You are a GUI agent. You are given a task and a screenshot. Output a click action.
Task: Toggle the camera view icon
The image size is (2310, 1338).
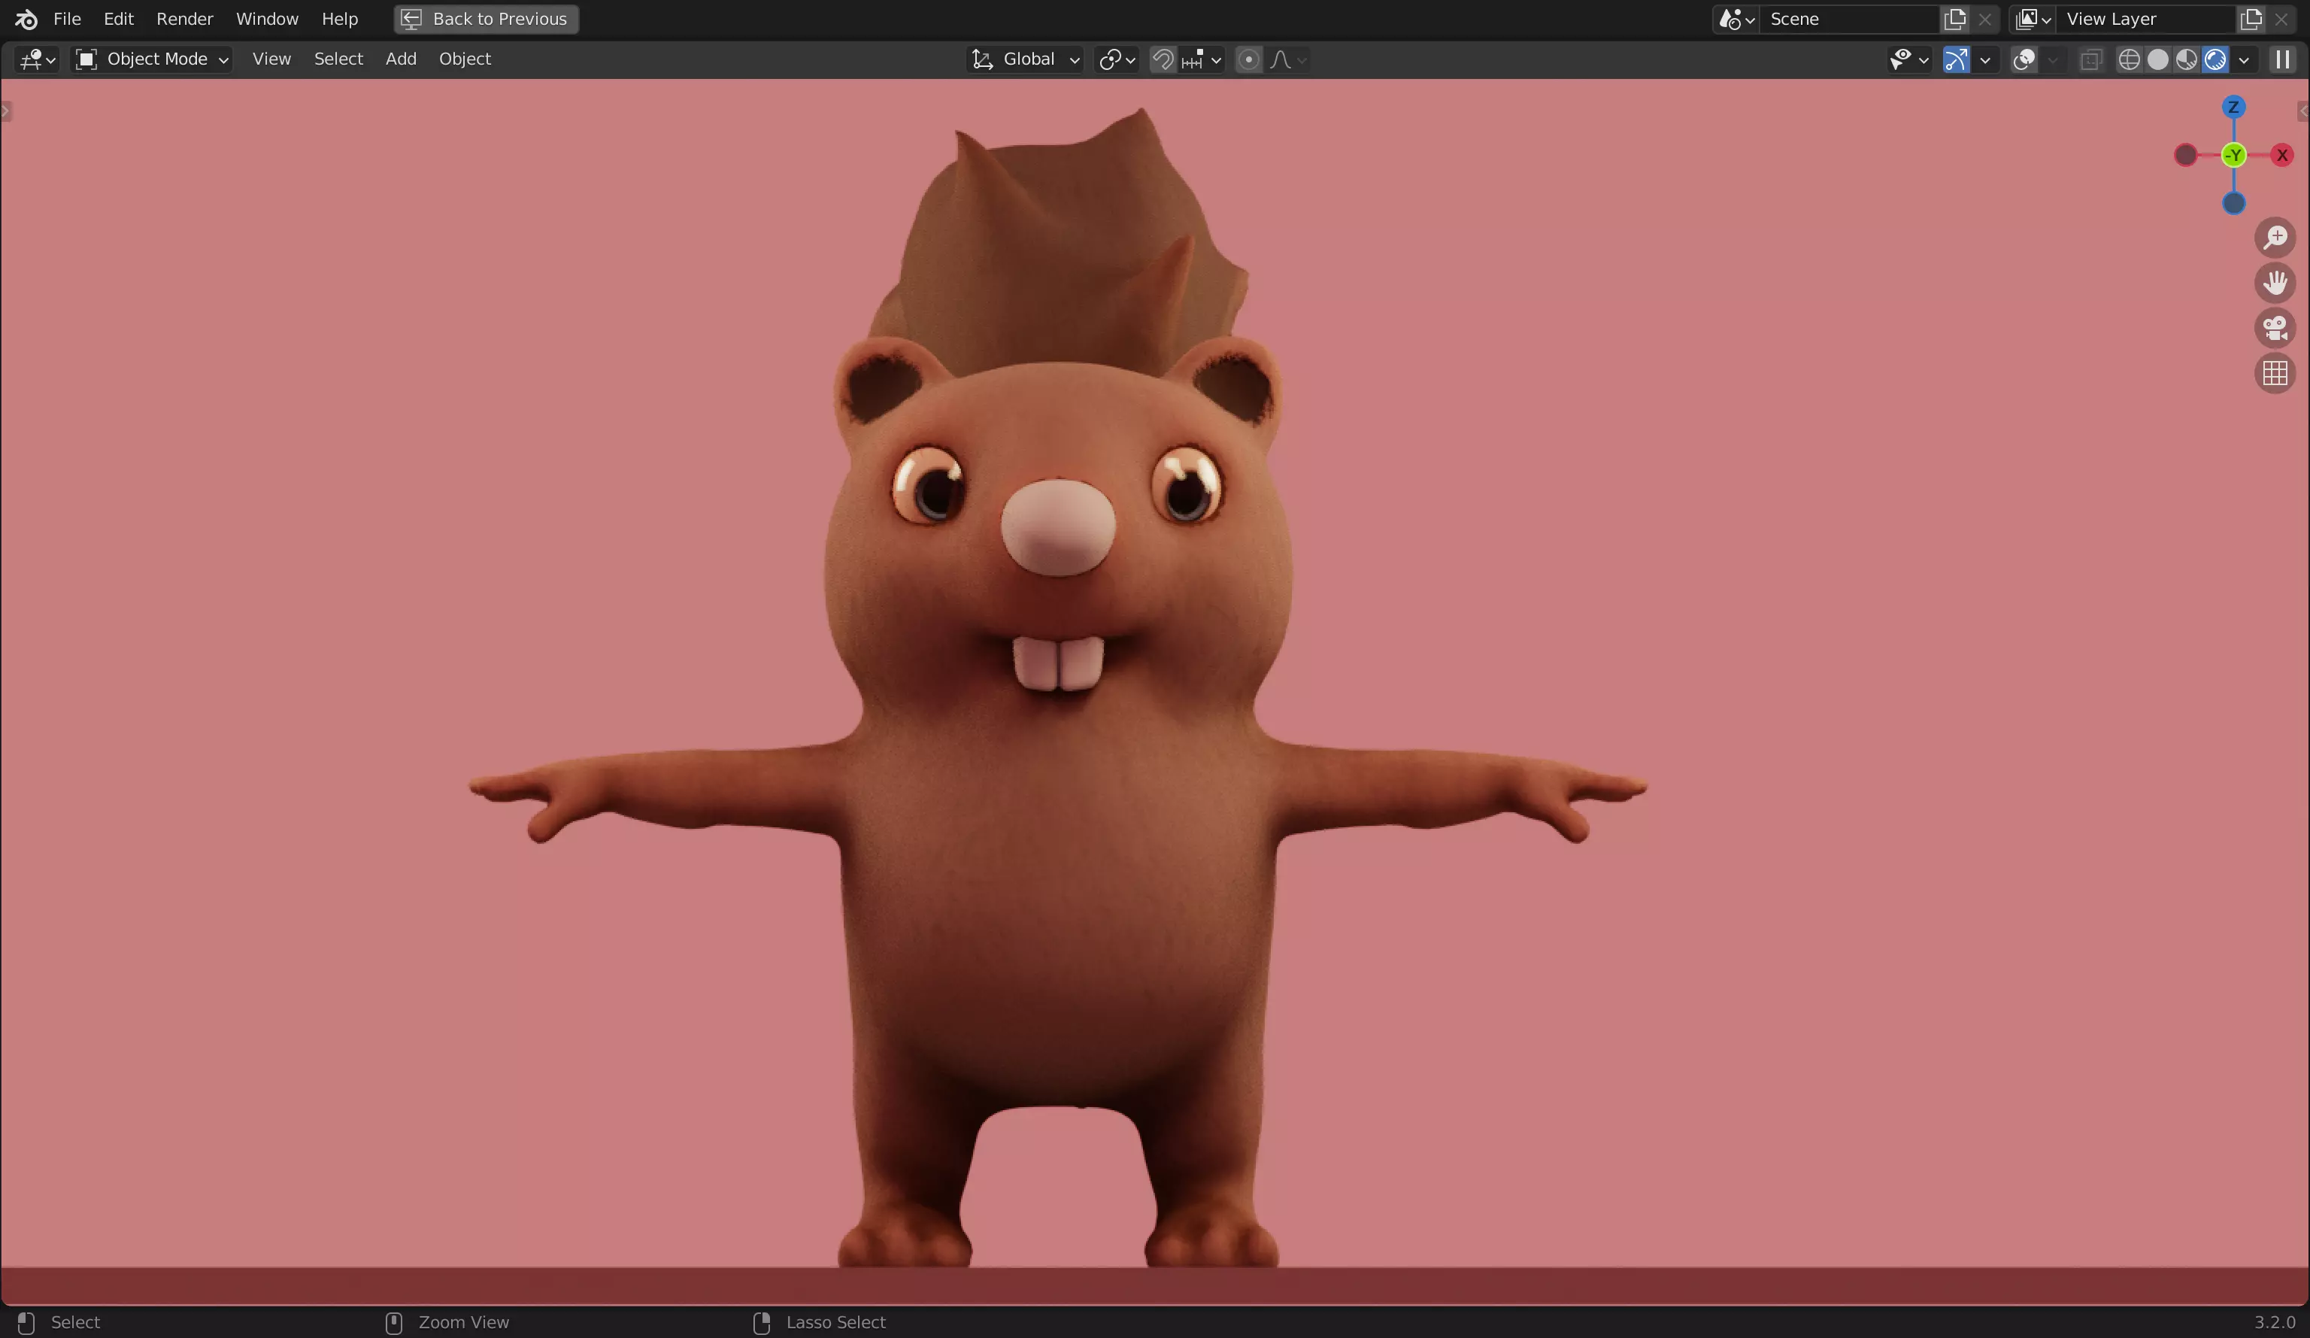click(2274, 327)
